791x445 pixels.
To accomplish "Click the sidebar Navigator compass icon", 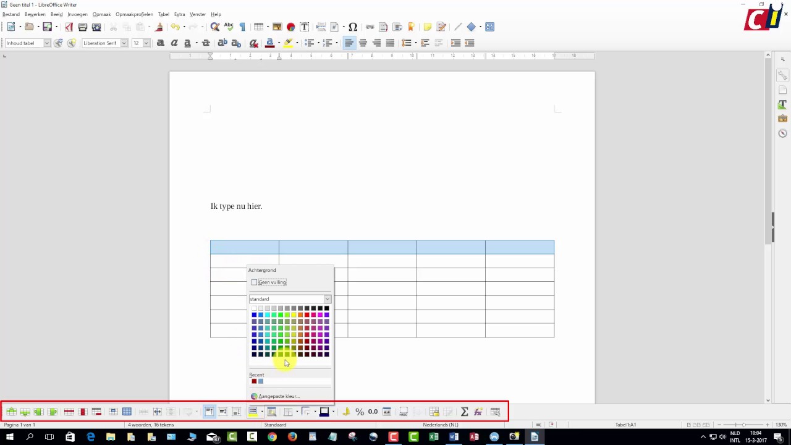I will 782,133.
